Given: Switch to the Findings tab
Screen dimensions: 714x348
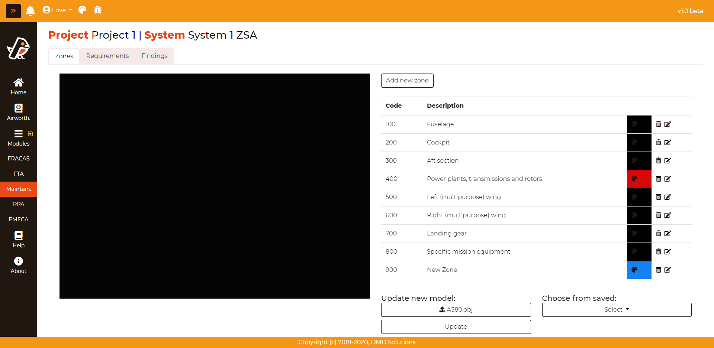Looking at the screenshot, I should [x=154, y=56].
